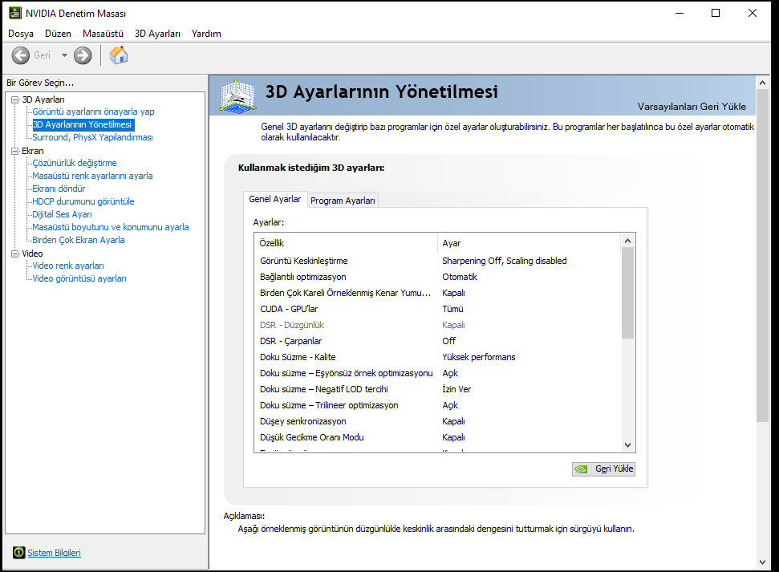Open the 3D Ayarları menu
The height and width of the screenshot is (572, 779).
tap(157, 34)
